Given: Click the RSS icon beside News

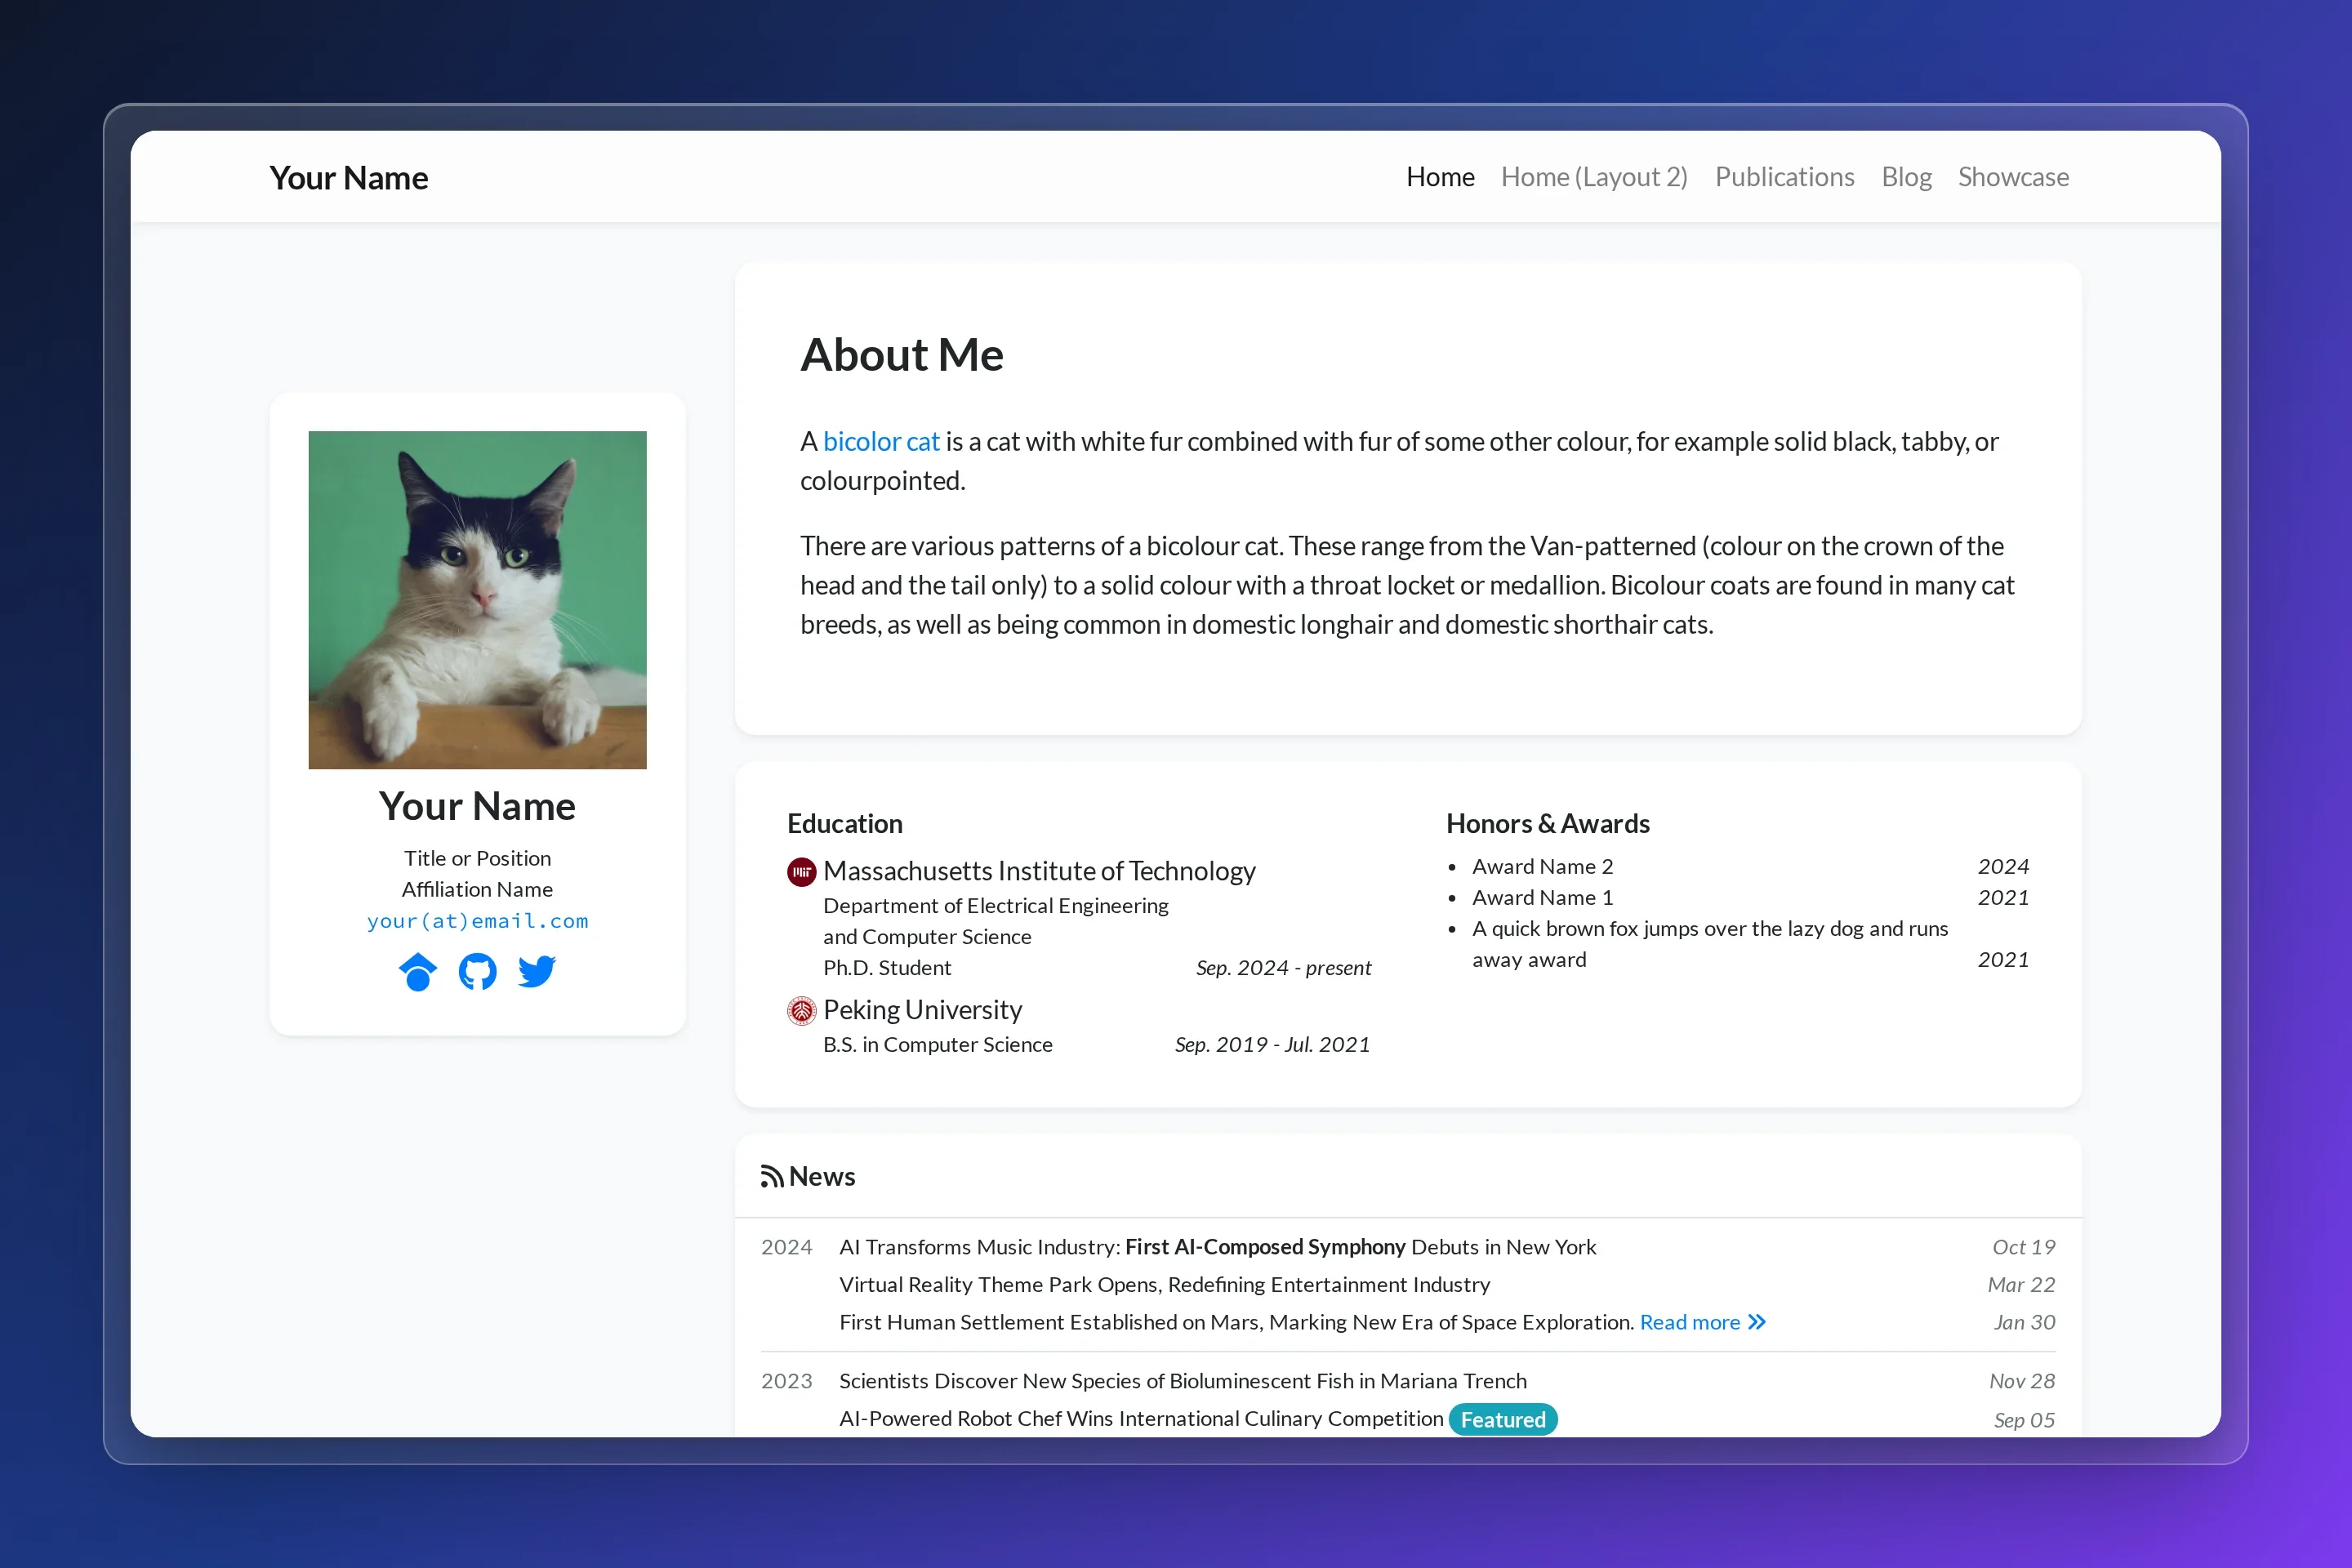Looking at the screenshot, I should point(772,1177).
